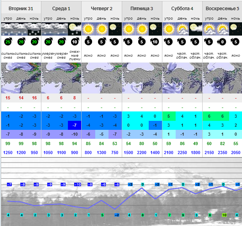Viewport: 242px width, 226px height.
Task: Select Friday night wind 10 indicator
Action: tap(155, 41)
